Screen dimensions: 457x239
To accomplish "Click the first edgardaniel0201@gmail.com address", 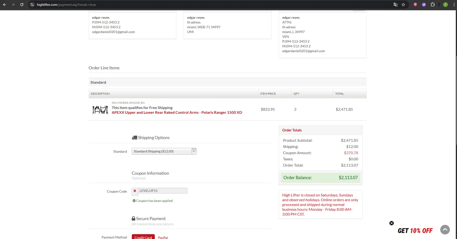I will 113,32.
